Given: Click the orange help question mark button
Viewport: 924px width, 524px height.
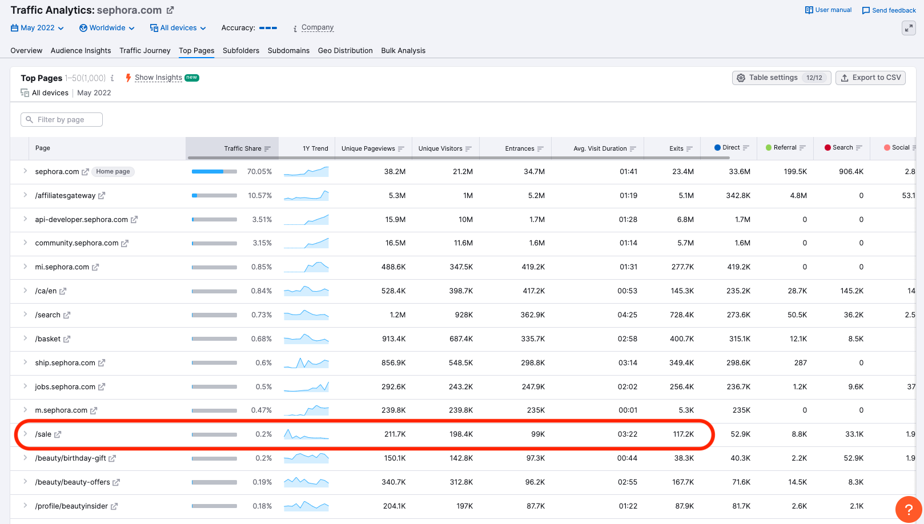Looking at the screenshot, I should (909, 510).
